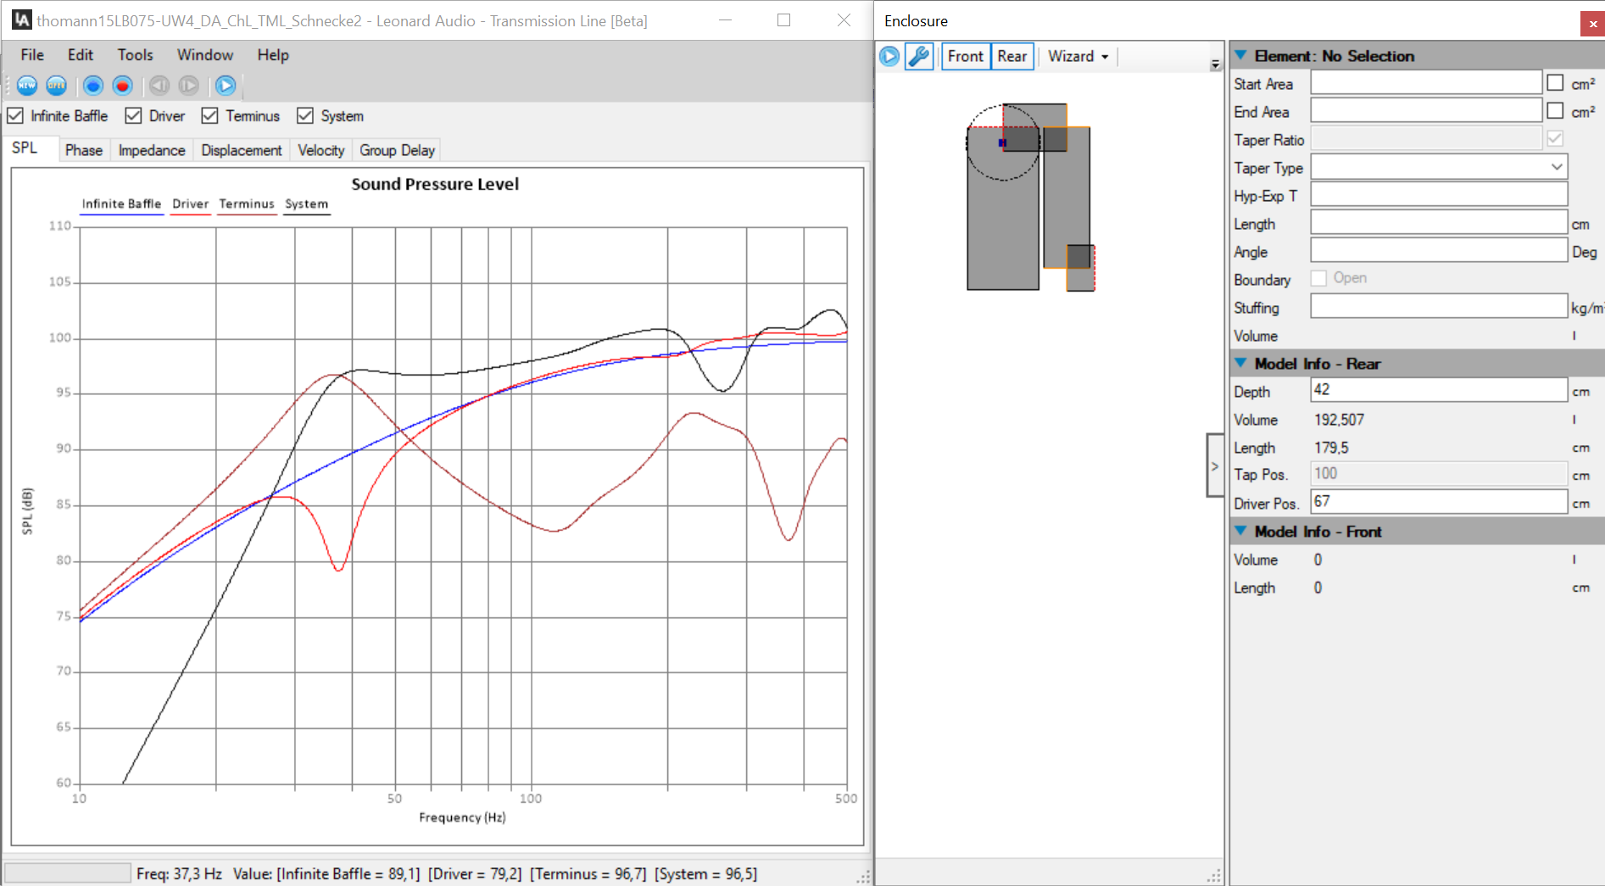Click the Front view button
The image size is (1605, 886).
tap(965, 57)
